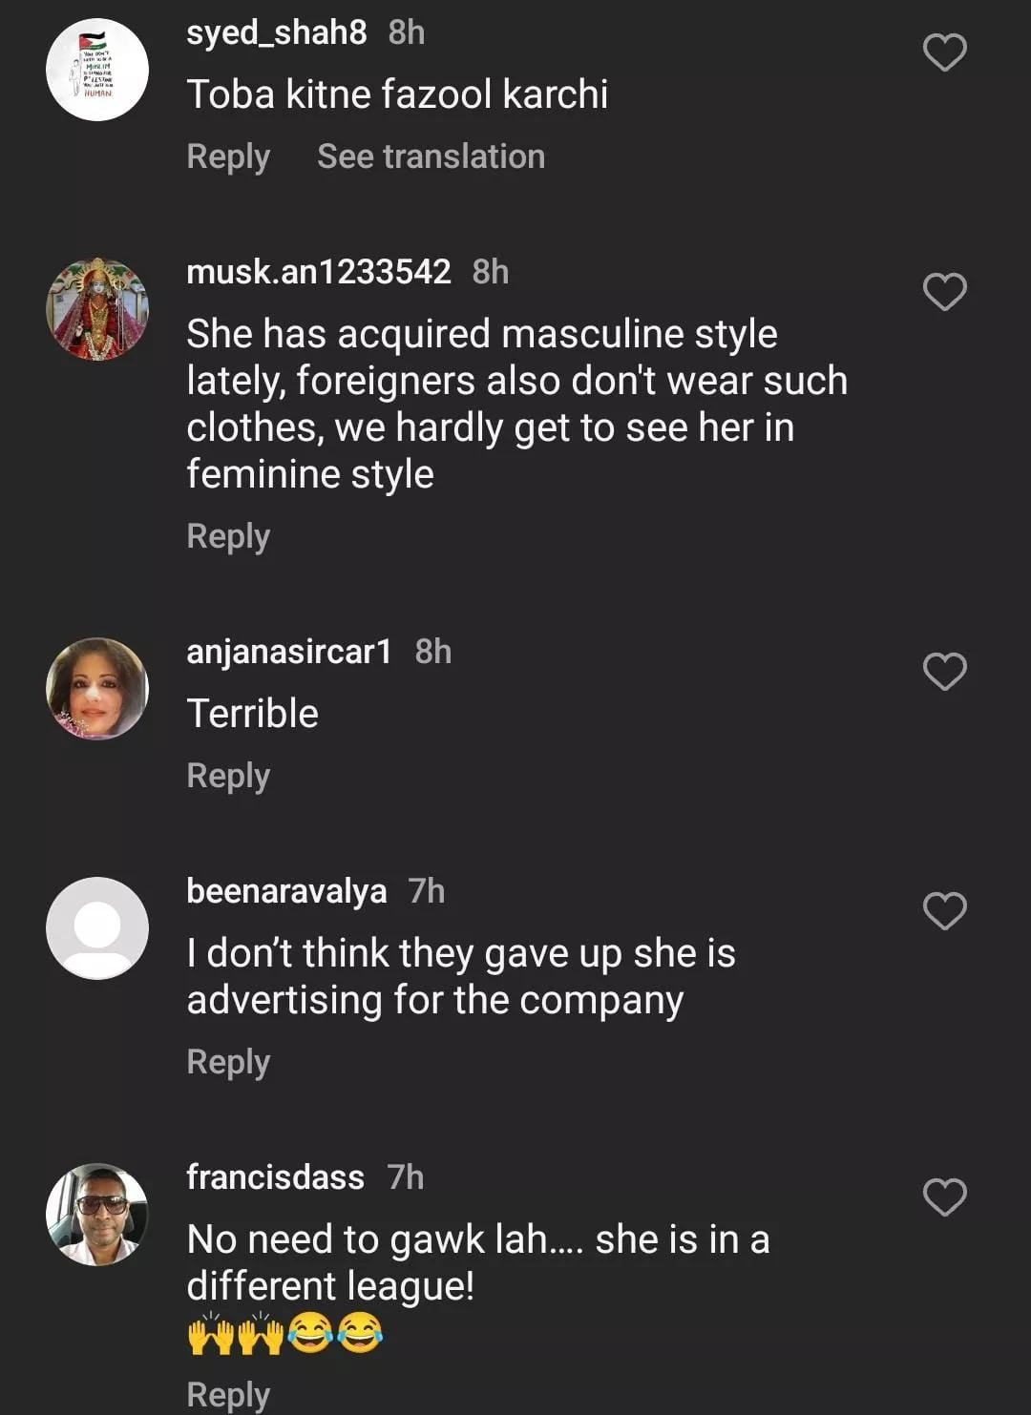The image size is (1031, 1415).
Task: Reply to beenaravalya's advertising comment
Action: pyautogui.click(x=228, y=1062)
